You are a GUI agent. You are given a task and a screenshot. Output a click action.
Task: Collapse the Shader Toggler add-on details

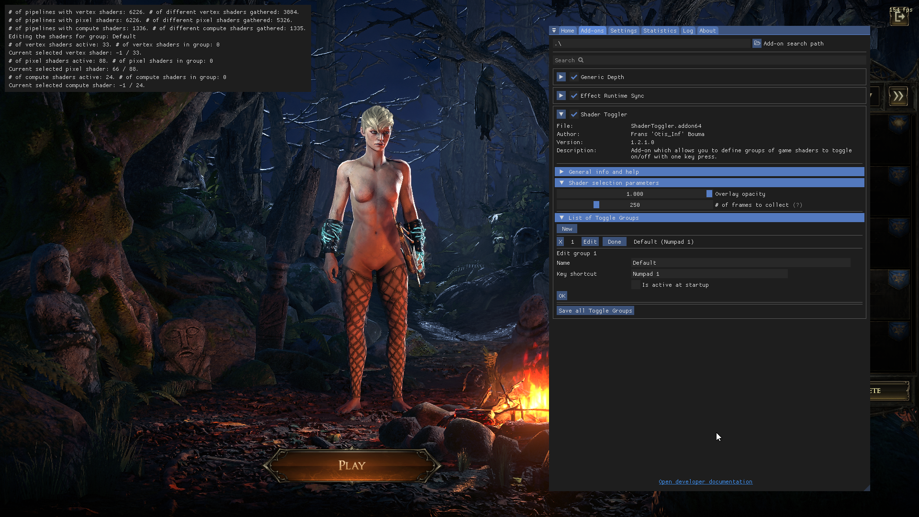[x=561, y=114]
